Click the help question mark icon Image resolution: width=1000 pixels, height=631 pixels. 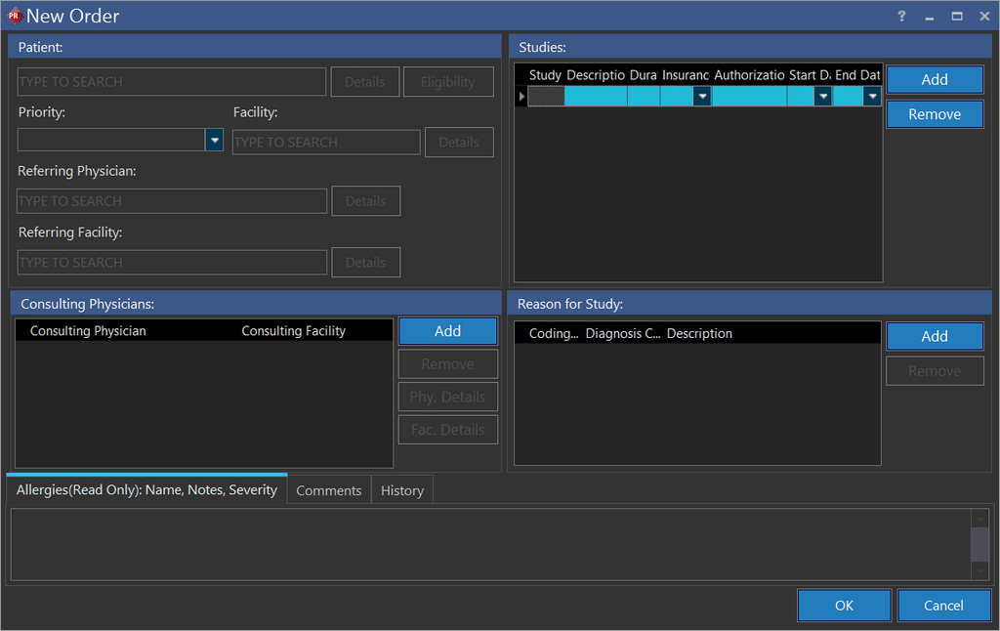coord(901,17)
